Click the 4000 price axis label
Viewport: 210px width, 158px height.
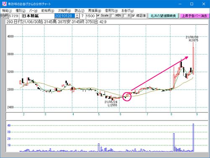pyautogui.click(x=10, y=36)
